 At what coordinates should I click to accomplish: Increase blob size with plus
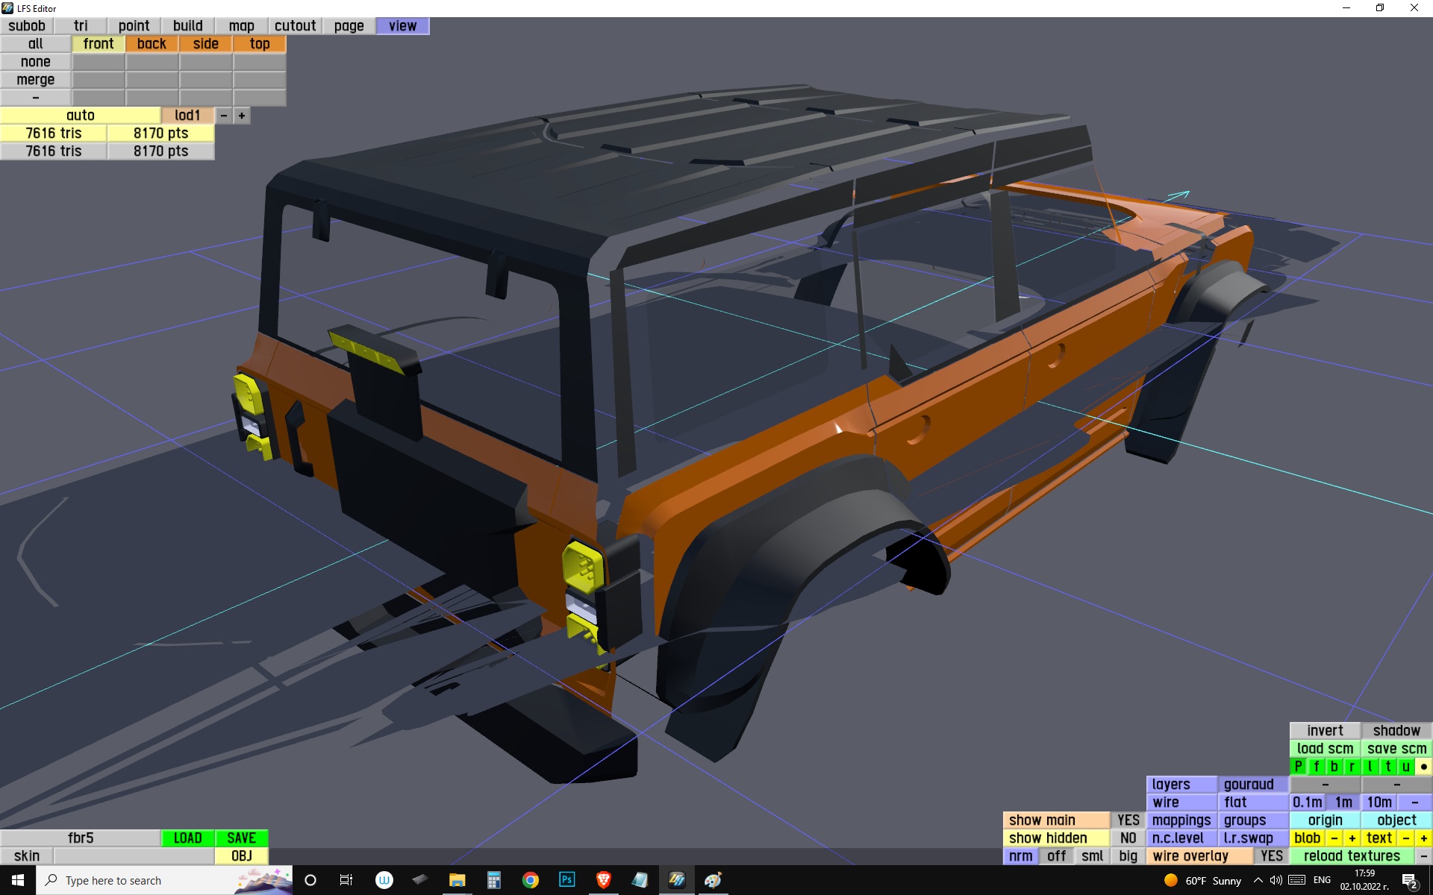coord(1352,838)
